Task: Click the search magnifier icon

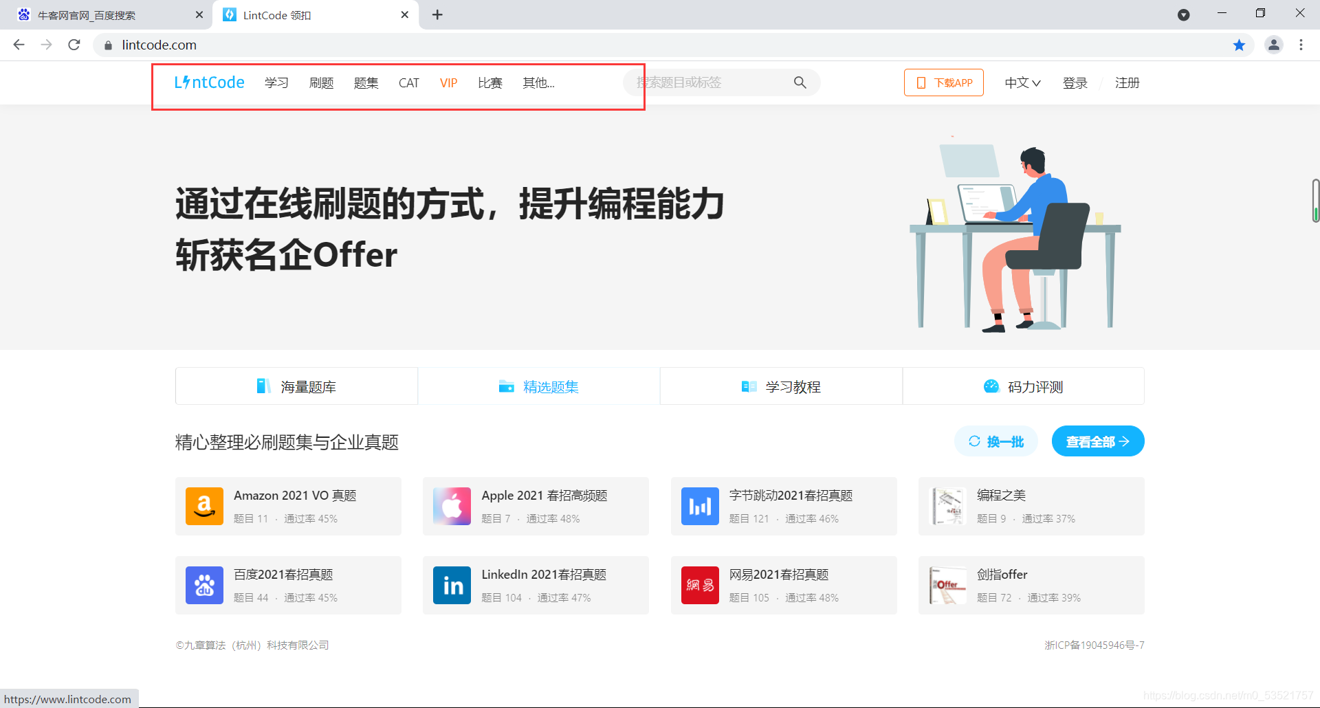Action: coord(800,82)
